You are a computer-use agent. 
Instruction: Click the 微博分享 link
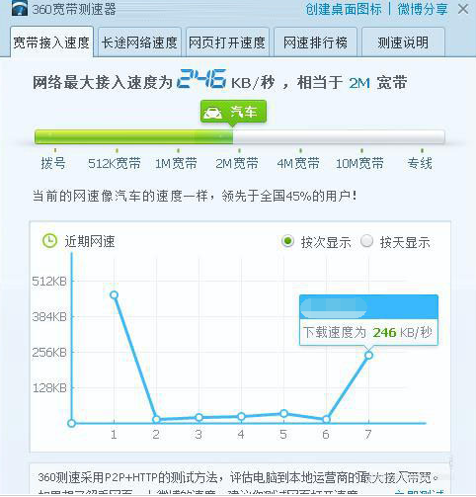tap(423, 9)
